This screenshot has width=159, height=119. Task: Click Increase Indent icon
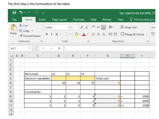(115, 34)
